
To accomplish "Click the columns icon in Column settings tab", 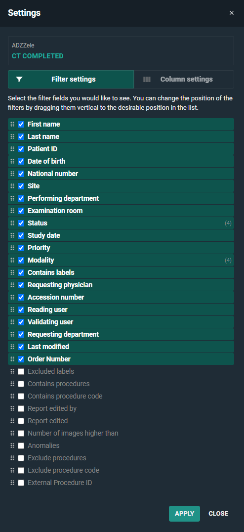I will 147,80.
